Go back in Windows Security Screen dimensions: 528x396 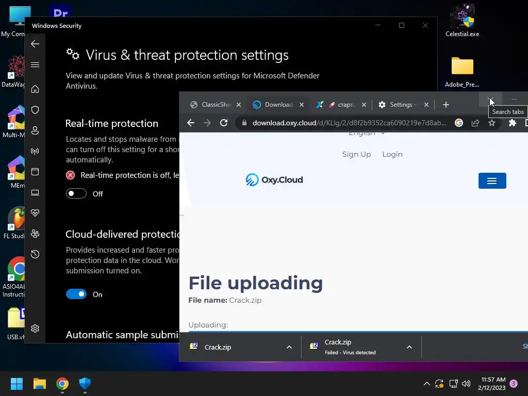(35, 44)
